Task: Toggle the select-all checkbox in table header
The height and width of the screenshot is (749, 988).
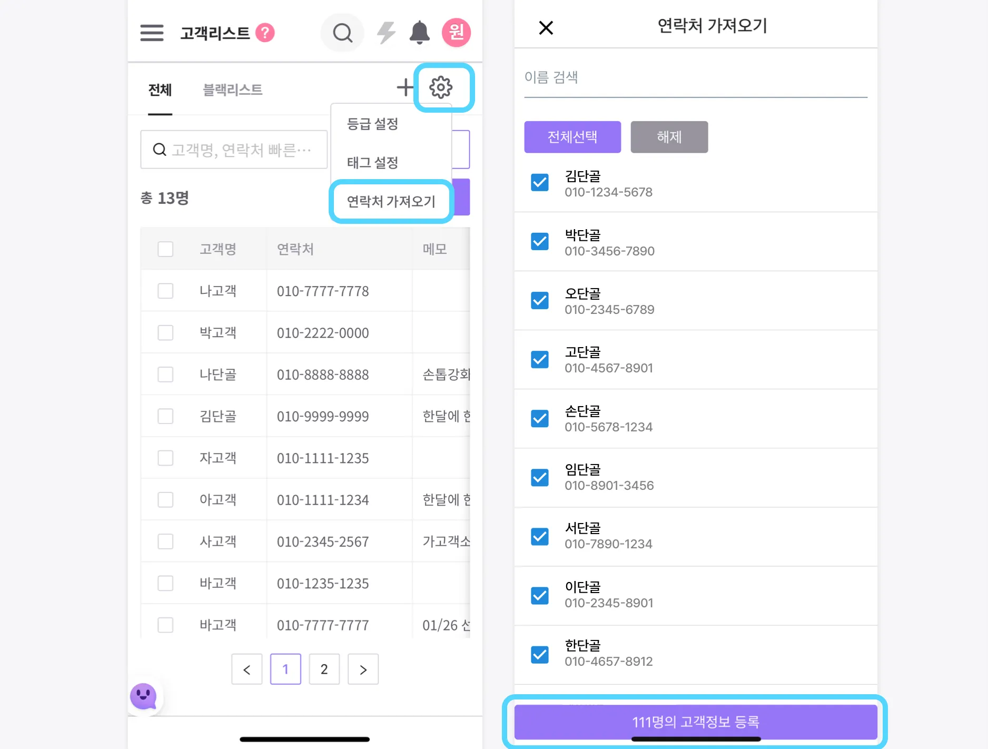Action: click(x=165, y=249)
